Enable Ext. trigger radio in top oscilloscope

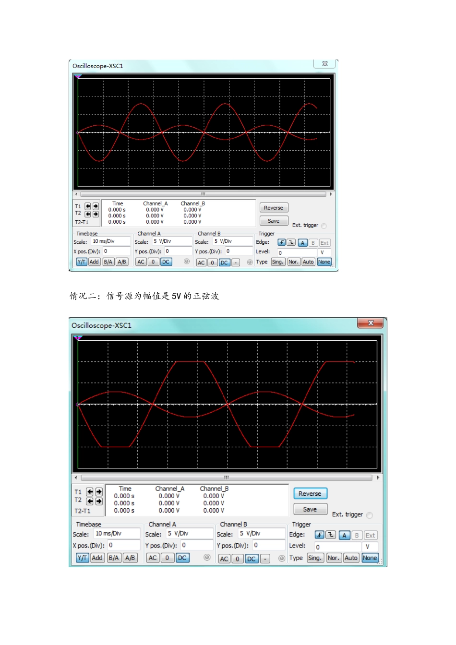click(324, 226)
